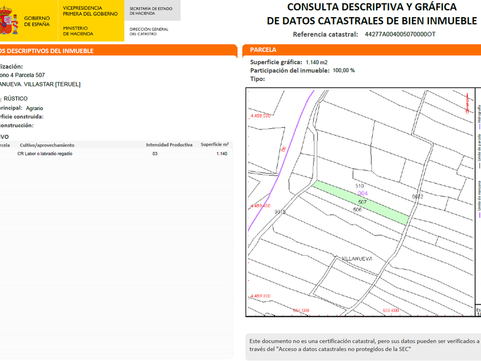Screen dimensions: 481x361
Task: Click the 4.459.300 coordinate label
Action: 260,296
